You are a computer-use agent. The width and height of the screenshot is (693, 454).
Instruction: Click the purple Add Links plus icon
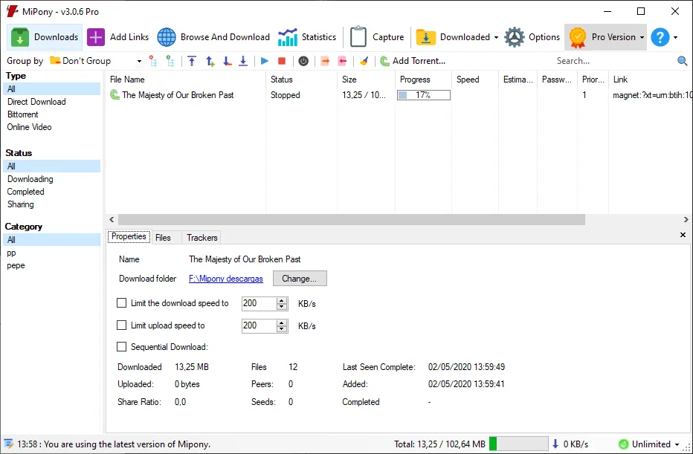pyautogui.click(x=96, y=37)
